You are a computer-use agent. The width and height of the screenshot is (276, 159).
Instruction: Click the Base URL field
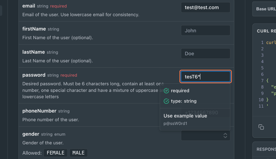click(264, 9)
